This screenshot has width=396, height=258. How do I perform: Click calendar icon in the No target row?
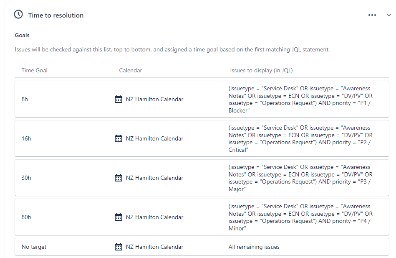click(x=119, y=247)
